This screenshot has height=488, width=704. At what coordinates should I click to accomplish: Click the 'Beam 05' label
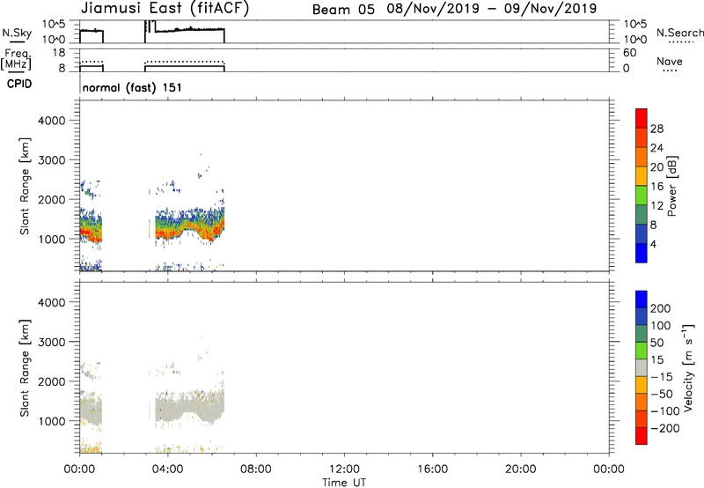tap(343, 10)
